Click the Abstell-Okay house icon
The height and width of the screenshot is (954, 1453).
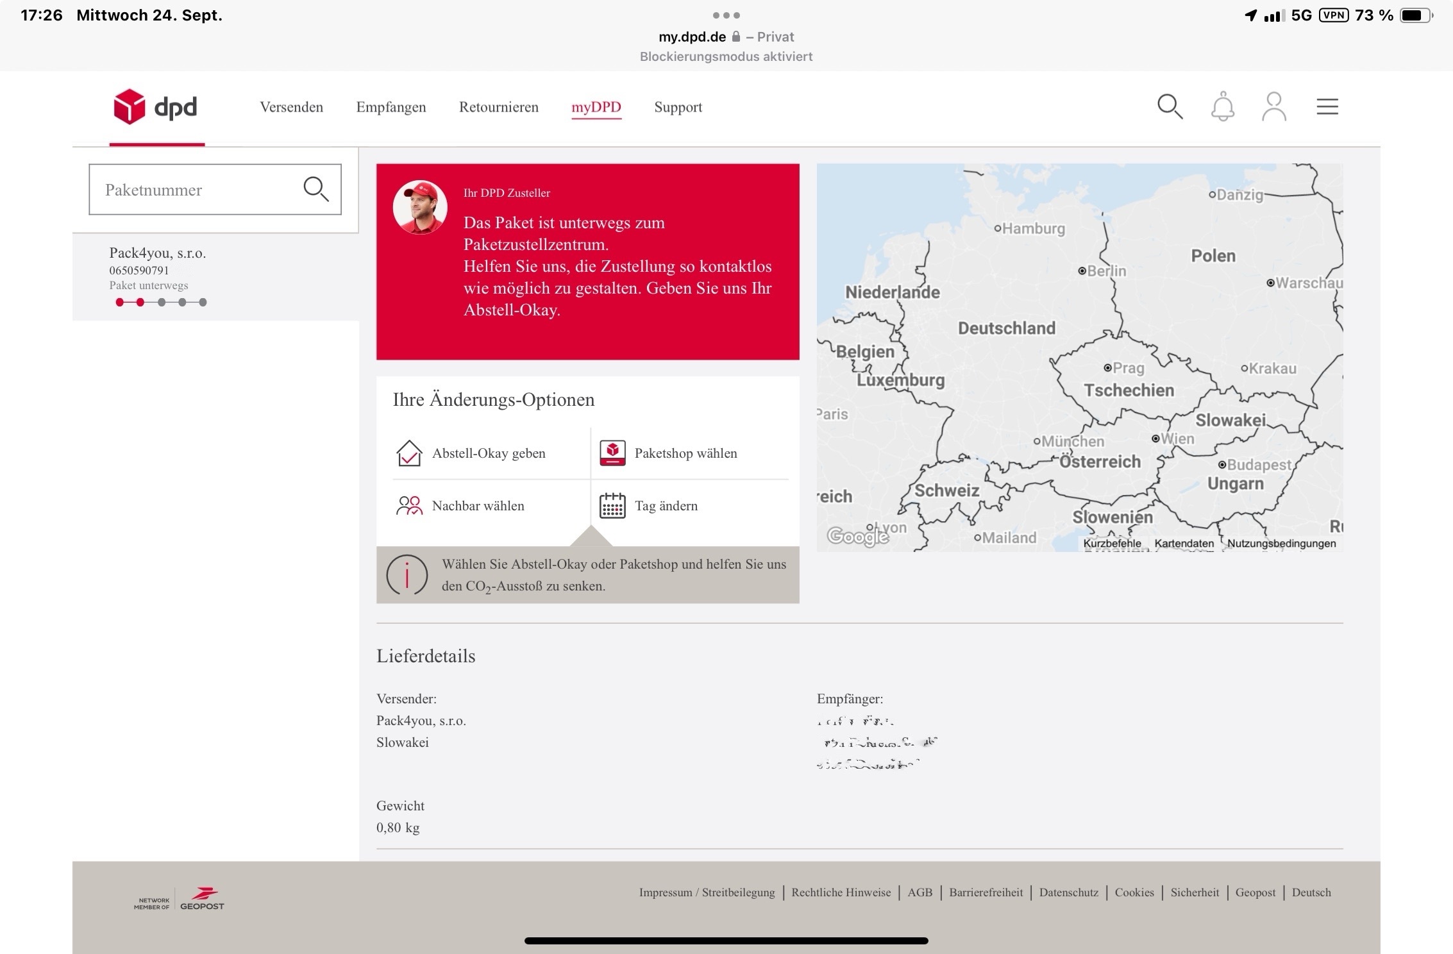click(x=408, y=453)
